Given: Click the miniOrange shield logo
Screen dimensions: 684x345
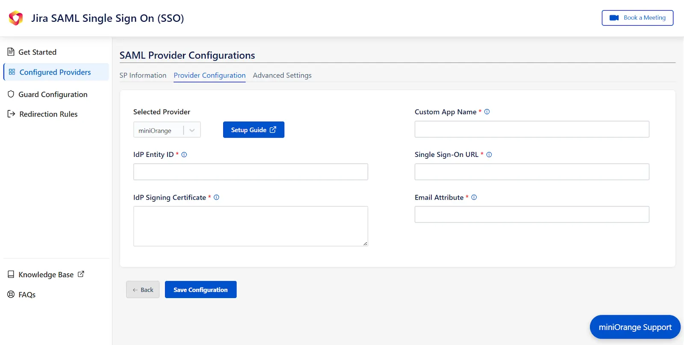Looking at the screenshot, I should [16, 18].
